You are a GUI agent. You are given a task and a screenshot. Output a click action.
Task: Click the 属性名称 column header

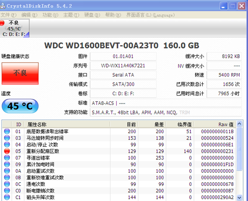pyautogui.click(x=67, y=124)
